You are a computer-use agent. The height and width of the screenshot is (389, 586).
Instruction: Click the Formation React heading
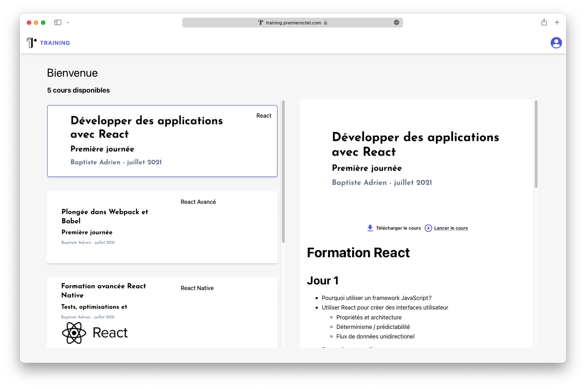tap(358, 253)
